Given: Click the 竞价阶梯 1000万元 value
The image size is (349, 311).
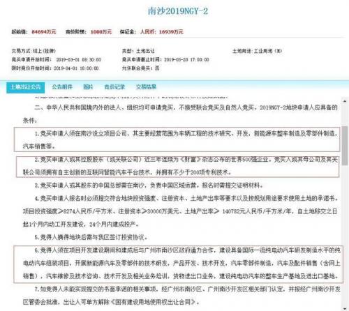Looking at the screenshot, I should coord(101,32).
